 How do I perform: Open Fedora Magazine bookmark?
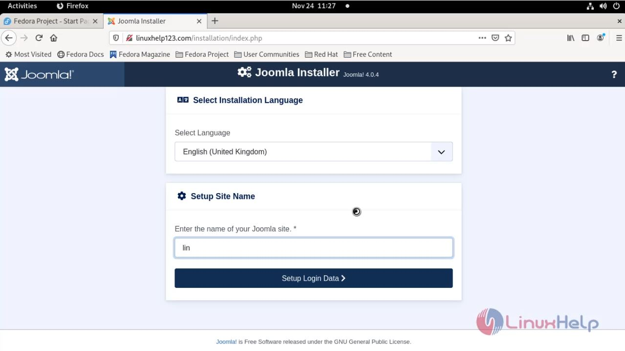pos(140,54)
